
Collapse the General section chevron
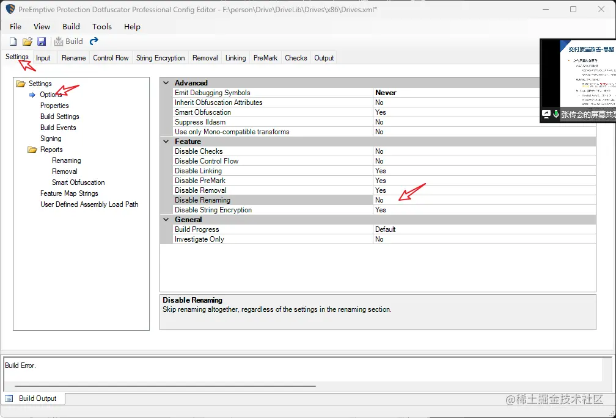click(x=166, y=220)
